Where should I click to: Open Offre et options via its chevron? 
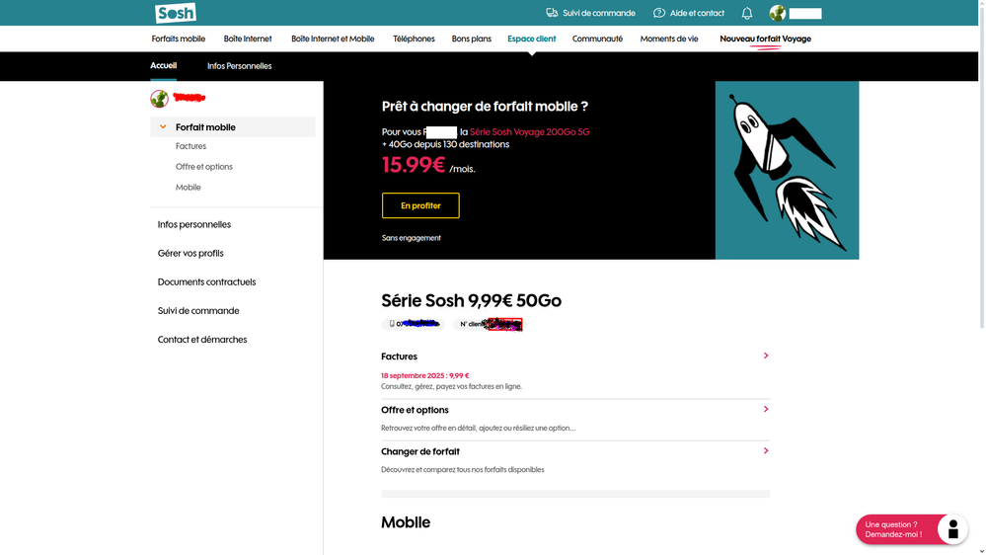[x=765, y=409]
